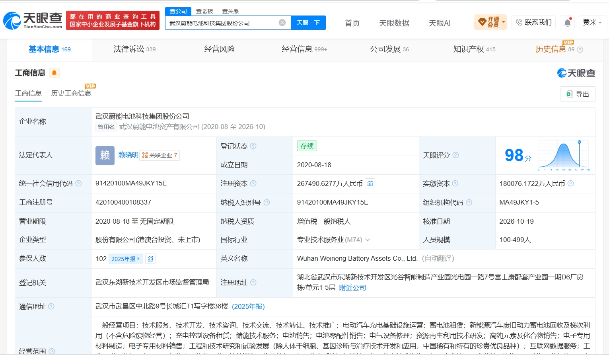Screen dimensions: 609x355
Task: Click 赖 avatar of legal representative
Action: tap(105, 155)
